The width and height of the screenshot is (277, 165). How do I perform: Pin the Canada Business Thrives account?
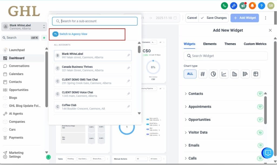pyautogui.click(x=128, y=68)
